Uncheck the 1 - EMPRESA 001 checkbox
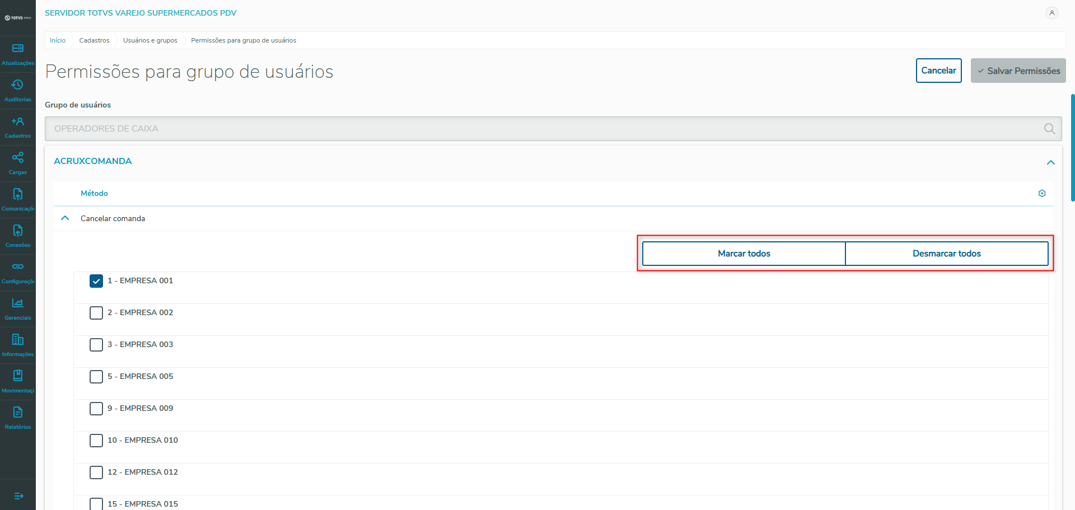This screenshot has width=1075, height=510. point(96,281)
